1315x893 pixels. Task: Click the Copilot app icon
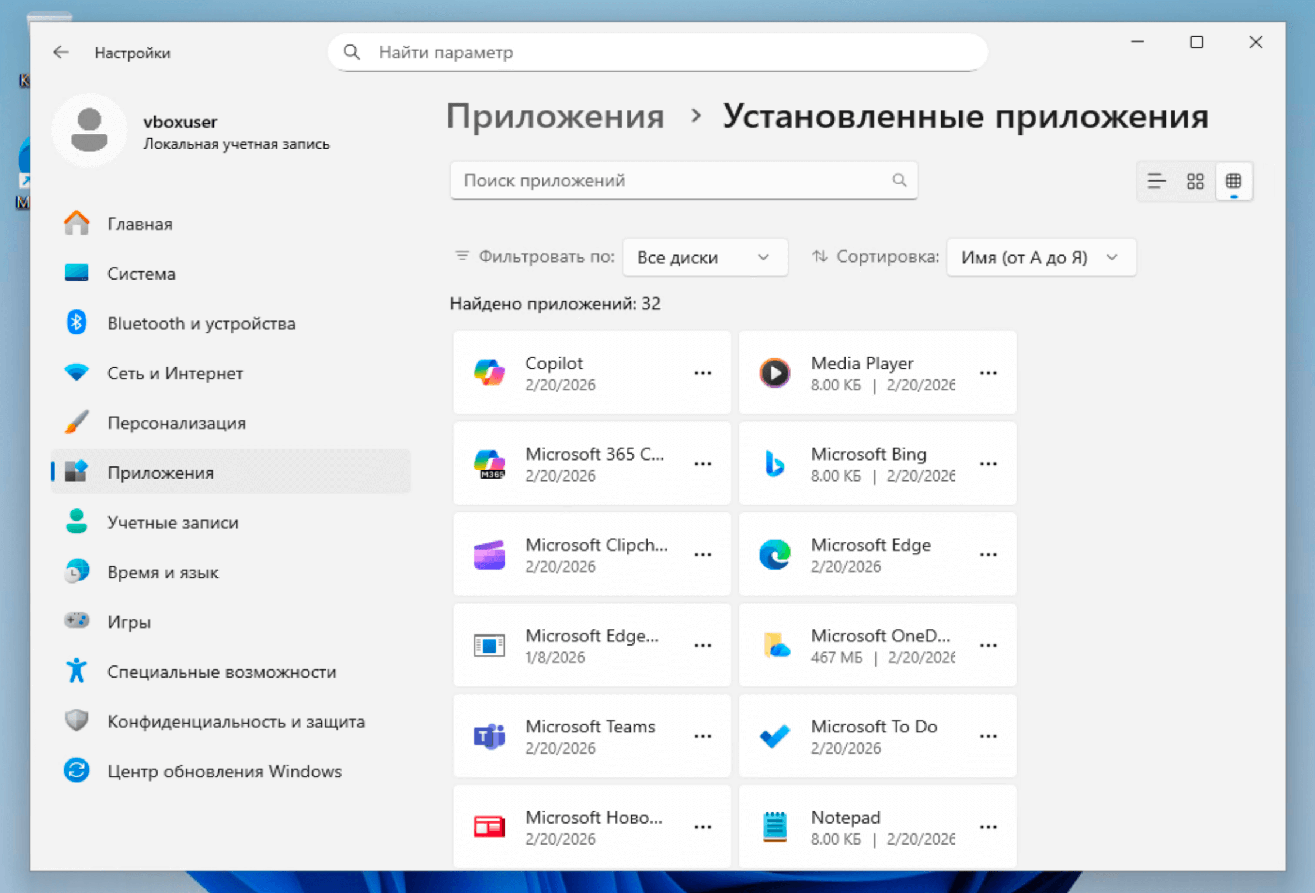[489, 373]
